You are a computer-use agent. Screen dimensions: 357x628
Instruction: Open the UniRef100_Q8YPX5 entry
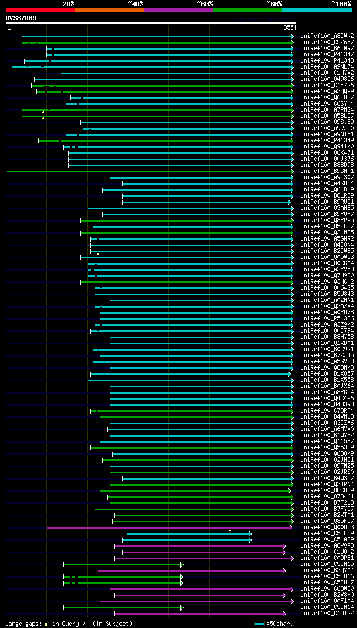[x=327, y=220]
